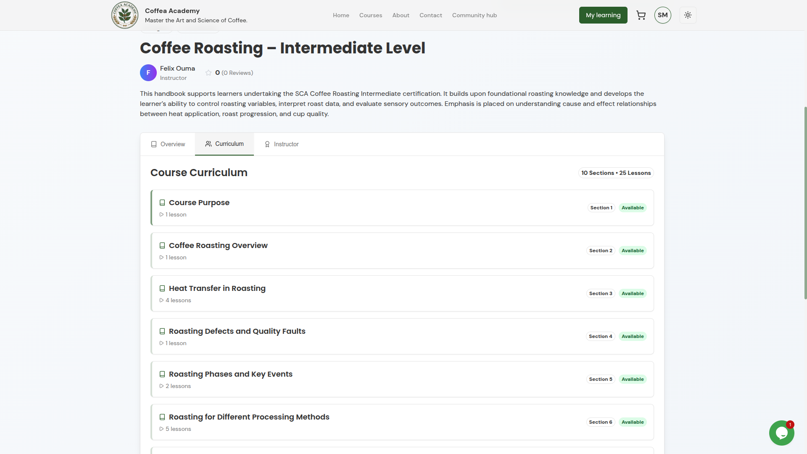807x454 pixels.
Task: Expand Roasting Defects and Quality Faults section
Action: point(402,336)
